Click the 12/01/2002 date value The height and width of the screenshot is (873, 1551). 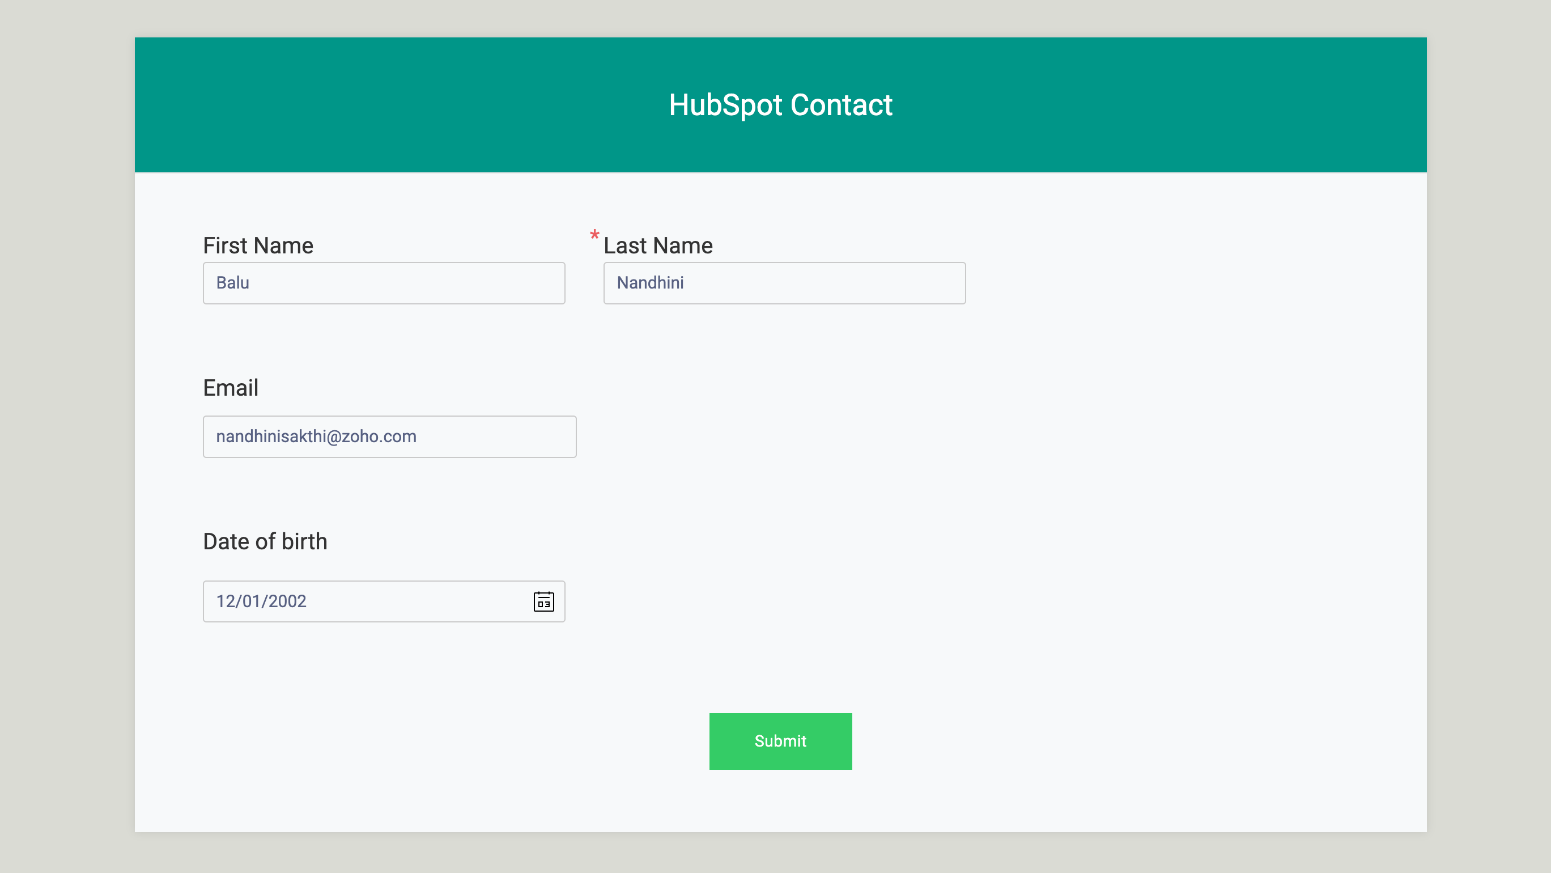[x=261, y=601]
